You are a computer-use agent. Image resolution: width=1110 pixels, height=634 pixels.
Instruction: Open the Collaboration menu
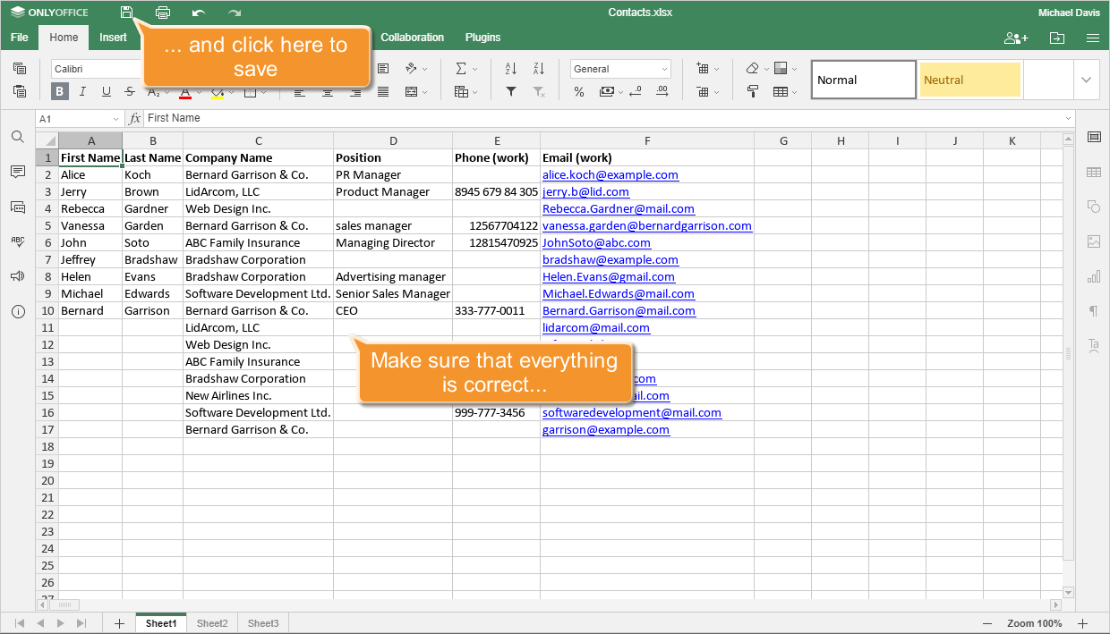[x=413, y=38]
